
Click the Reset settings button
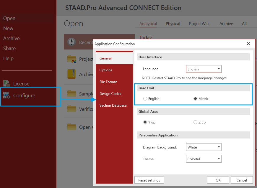pyautogui.click(x=149, y=180)
